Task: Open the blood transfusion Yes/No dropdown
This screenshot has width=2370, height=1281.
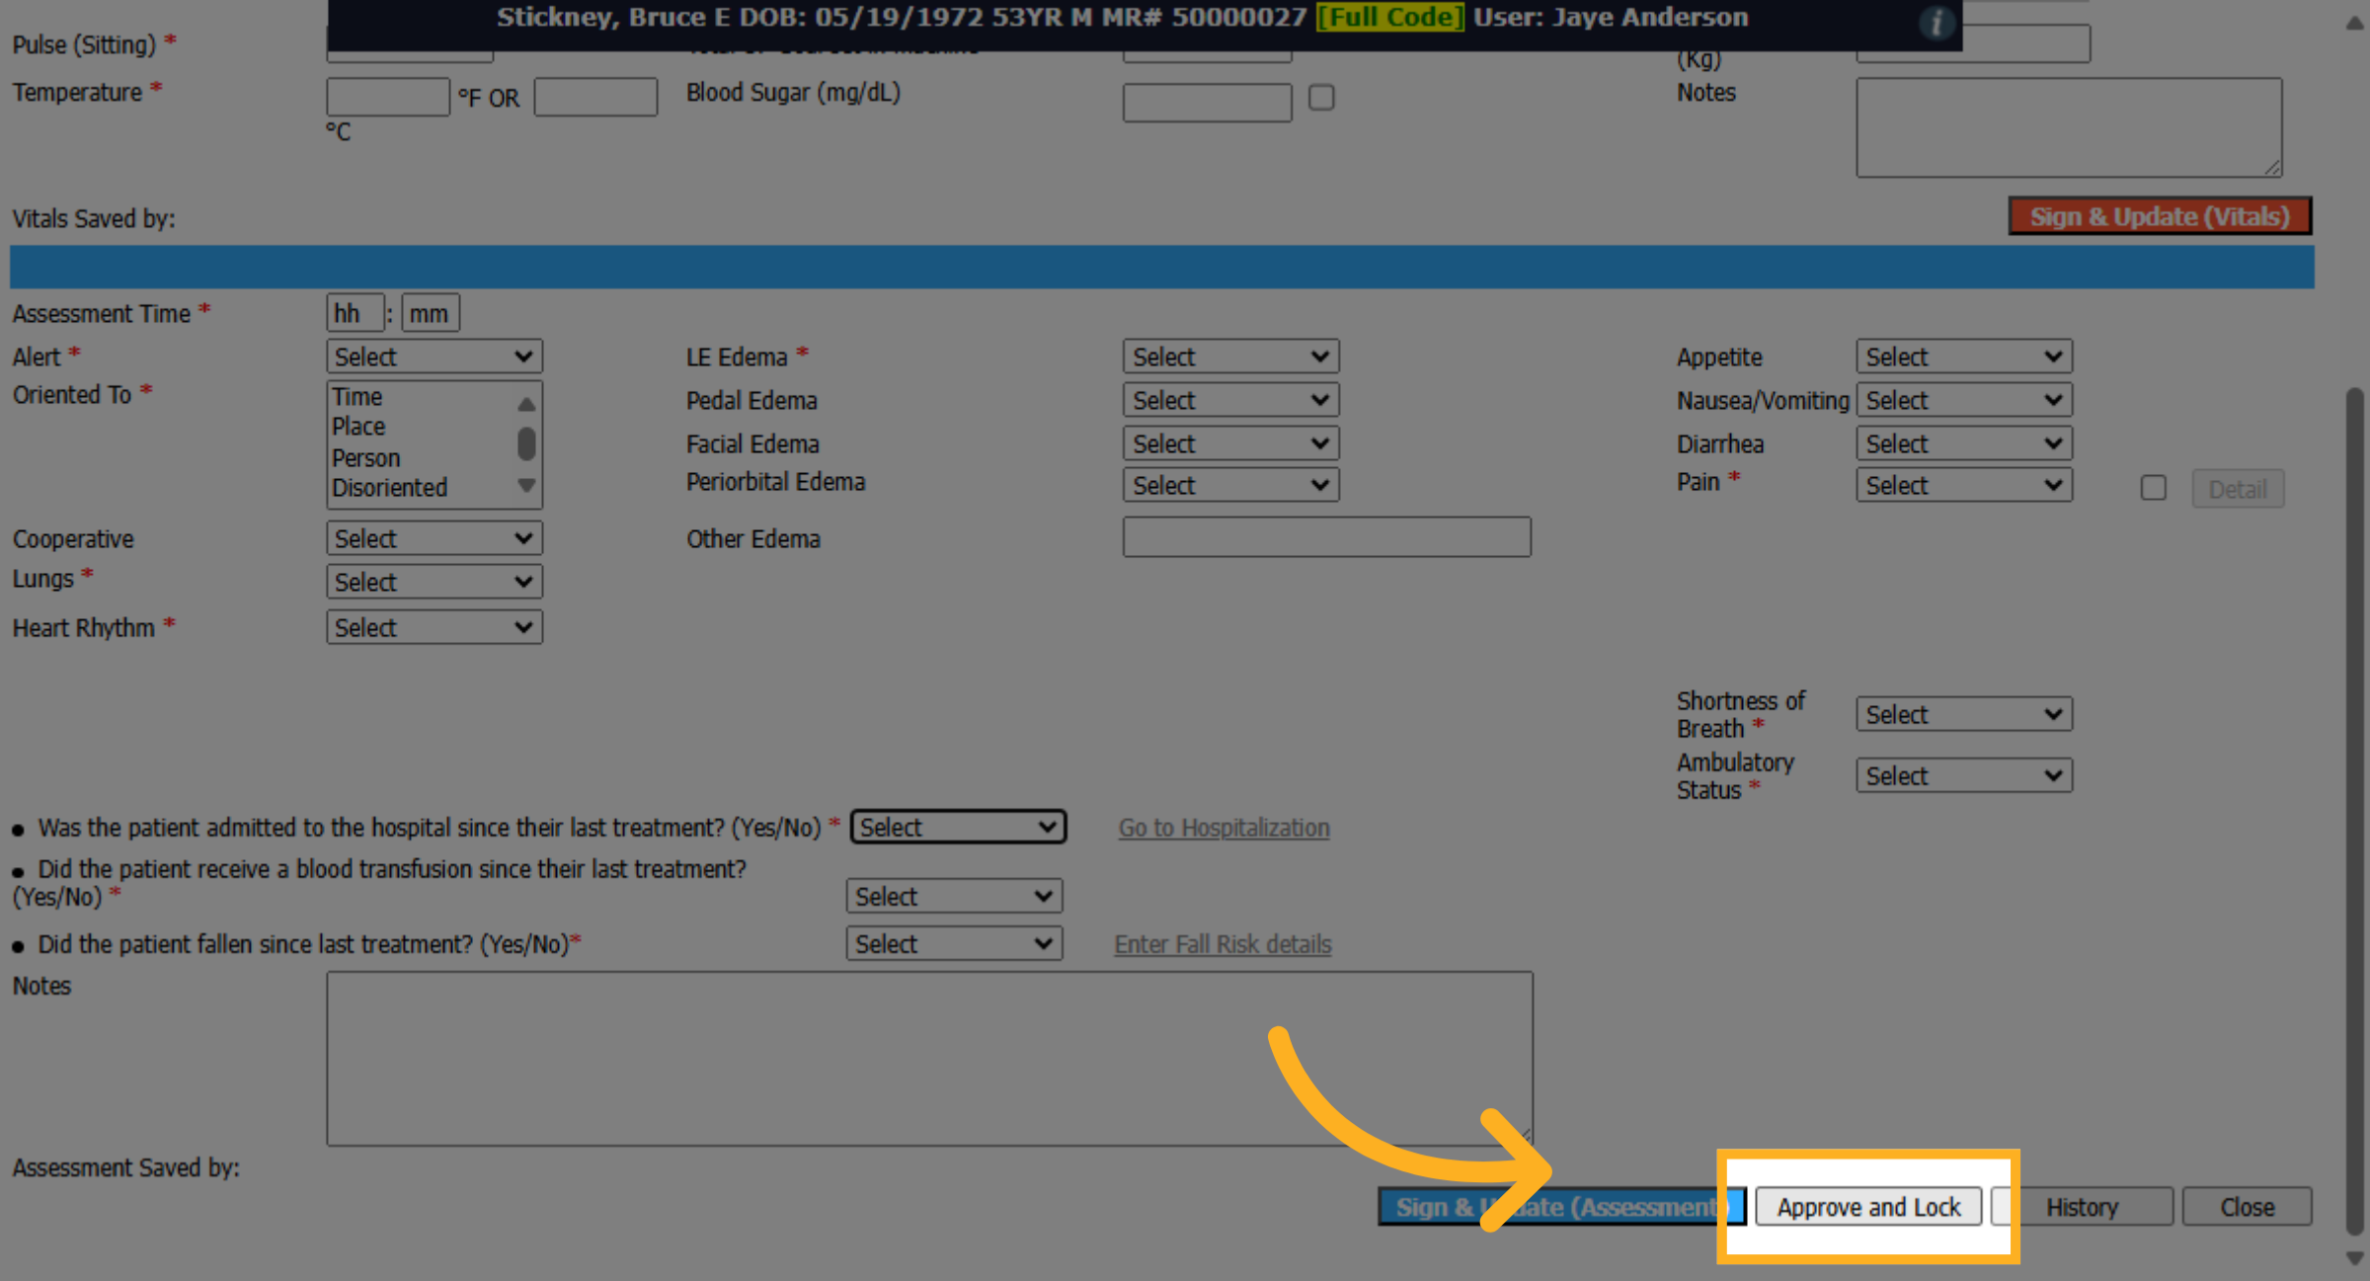Action: click(954, 896)
